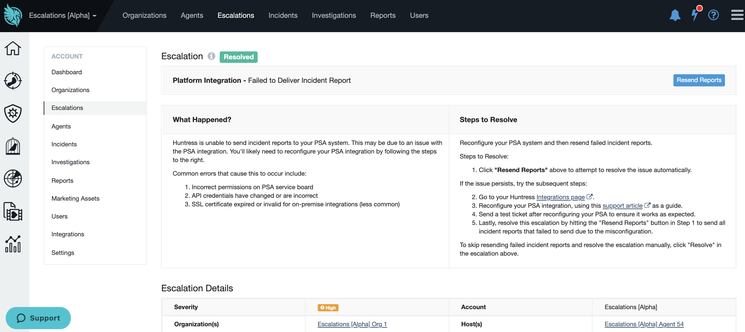Open Users in top navigation

[419, 15]
